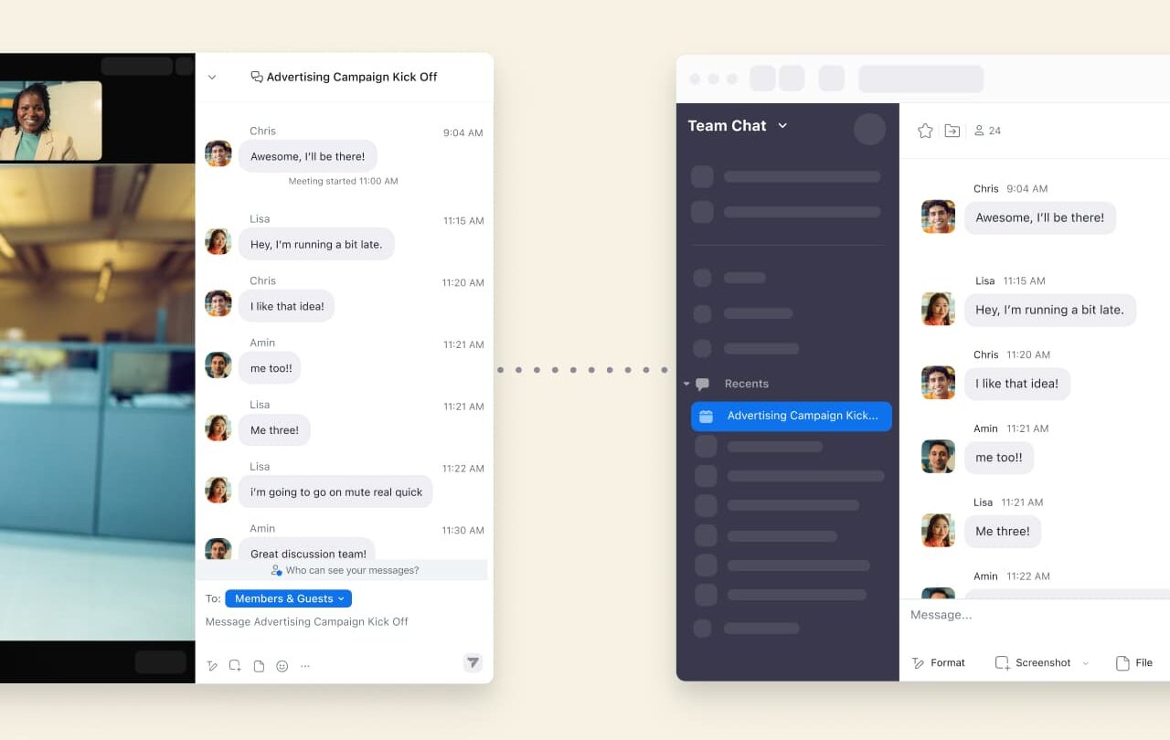Select Advertising Campaign Kick... in the Recents list

pos(792,416)
